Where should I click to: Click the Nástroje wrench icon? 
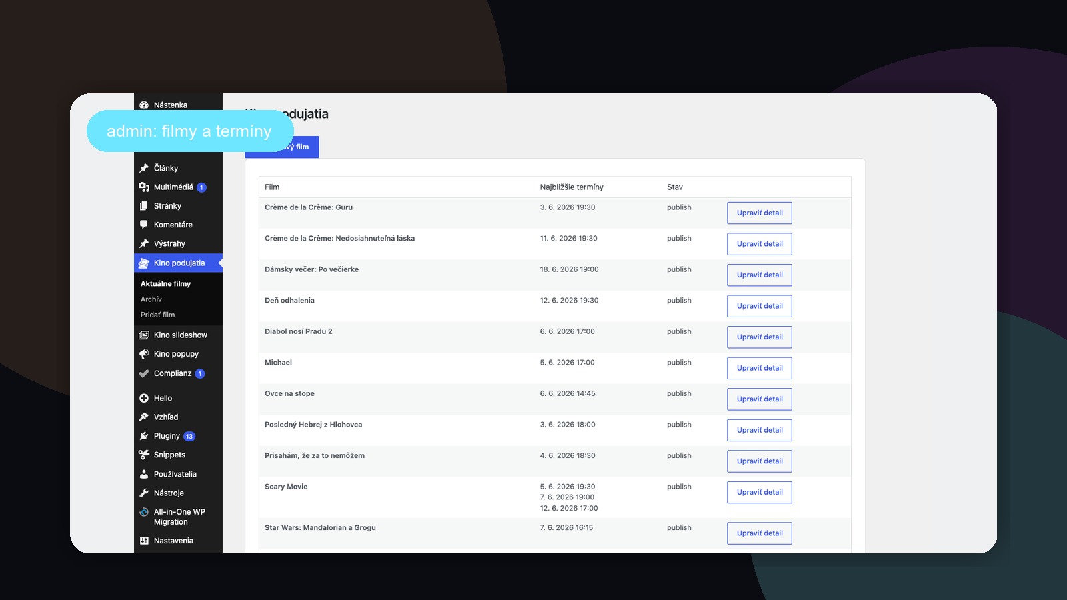(x=144, y=493)
